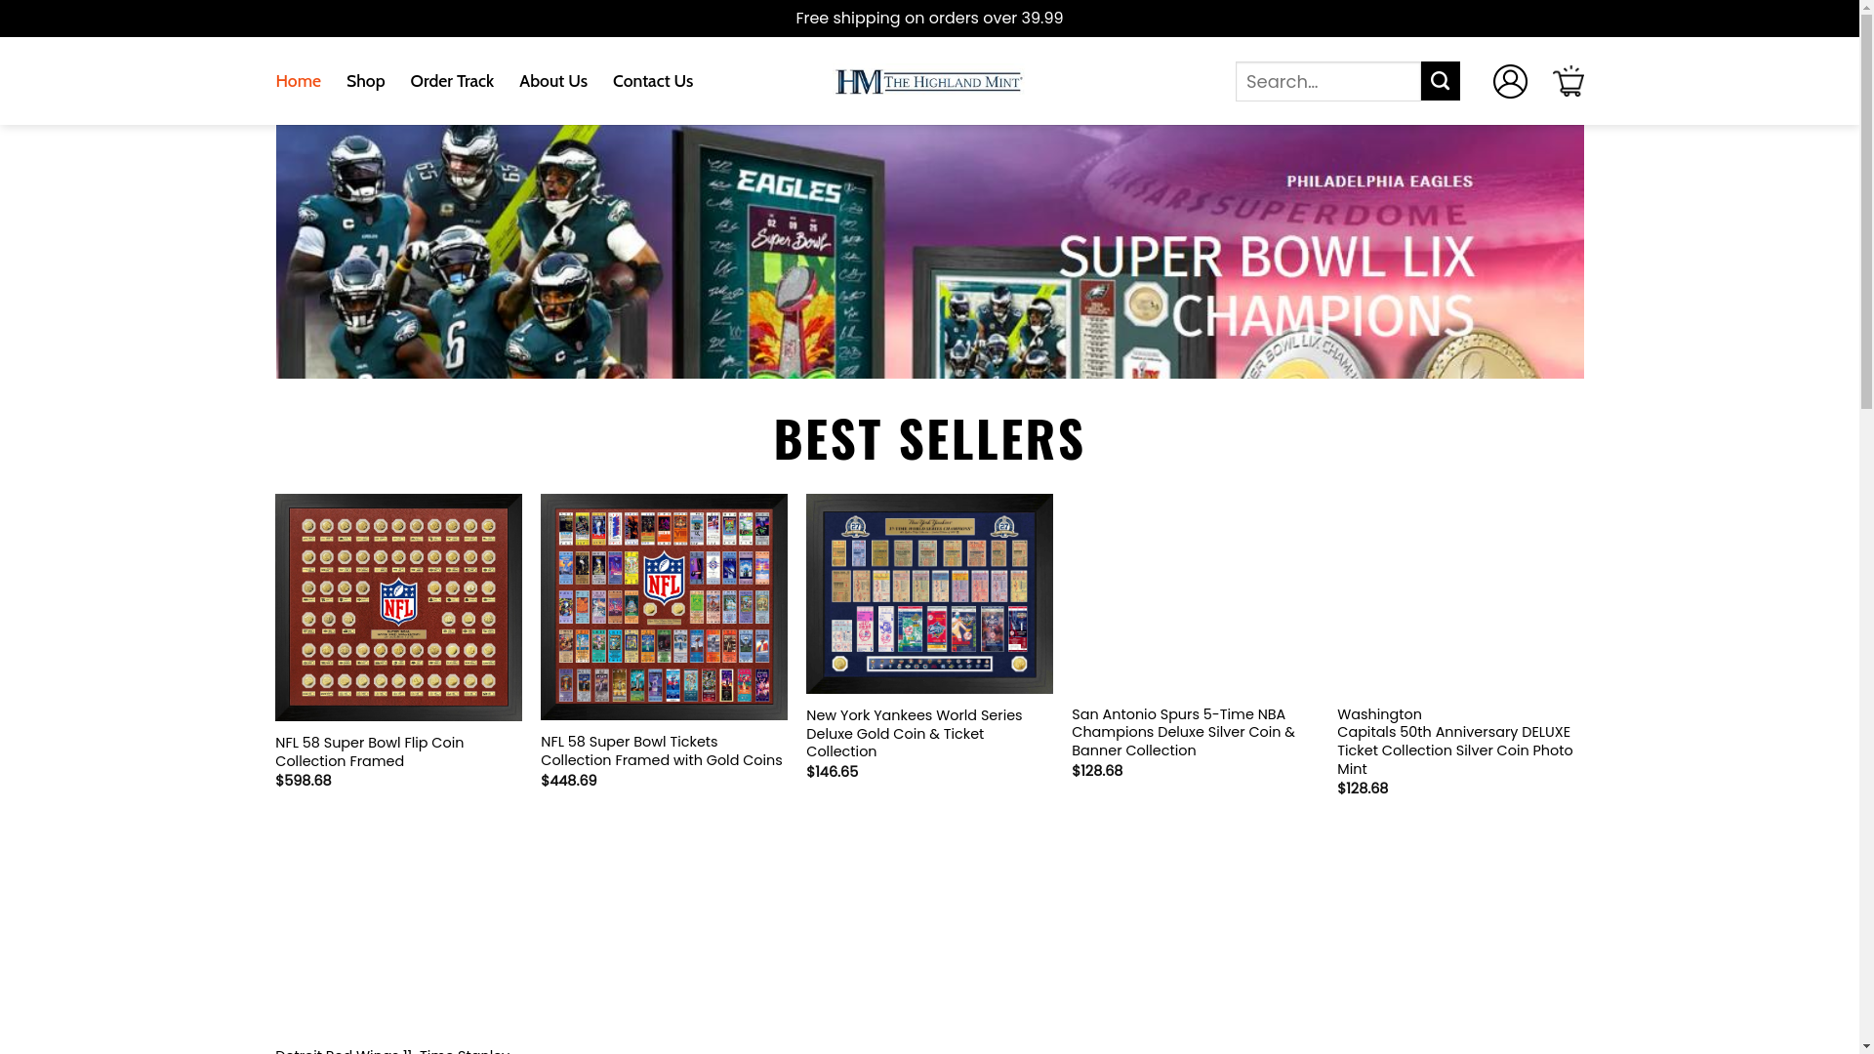
Task: Open the About Us page
Action: click(553, 81)
